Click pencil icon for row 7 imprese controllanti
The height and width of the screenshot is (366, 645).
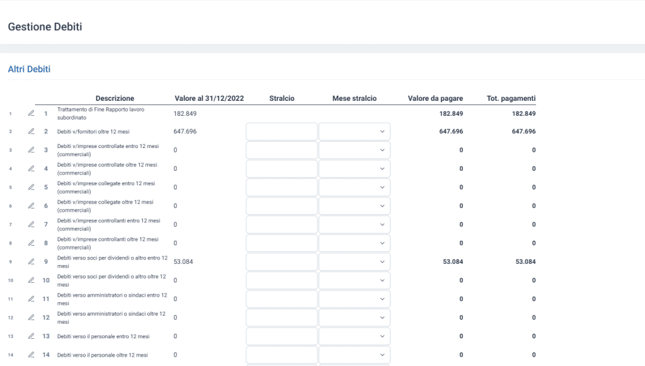pyautogui.click(x=31, y=224)
